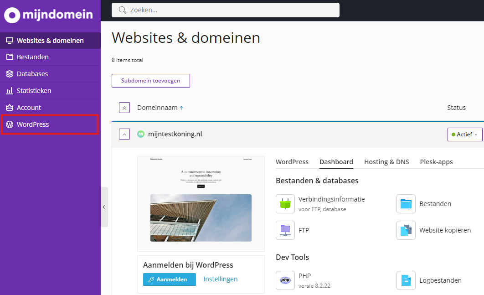Open the Logbestanden icon
Screen dimensions: 484x295
[406, 280]
